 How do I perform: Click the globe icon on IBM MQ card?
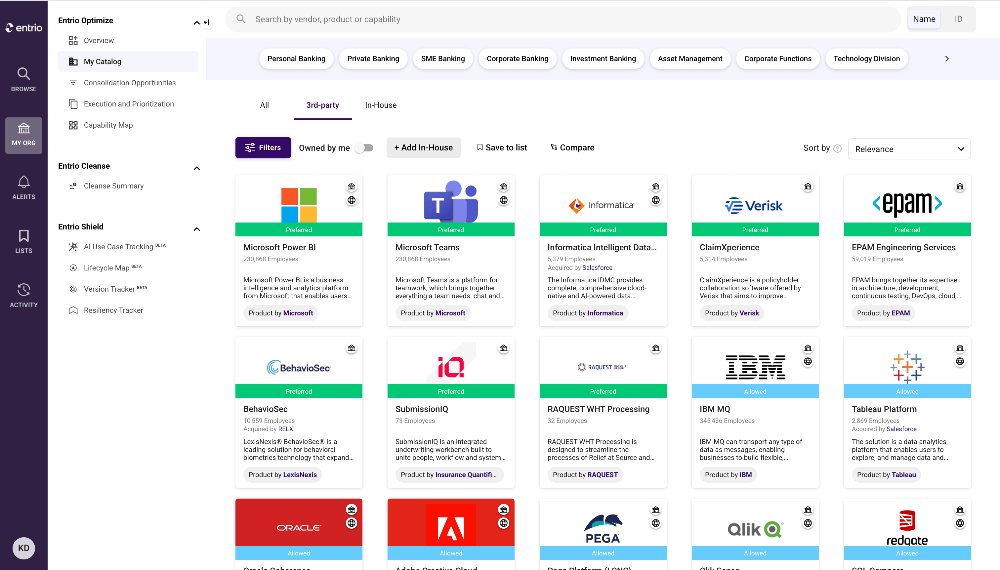807,361
